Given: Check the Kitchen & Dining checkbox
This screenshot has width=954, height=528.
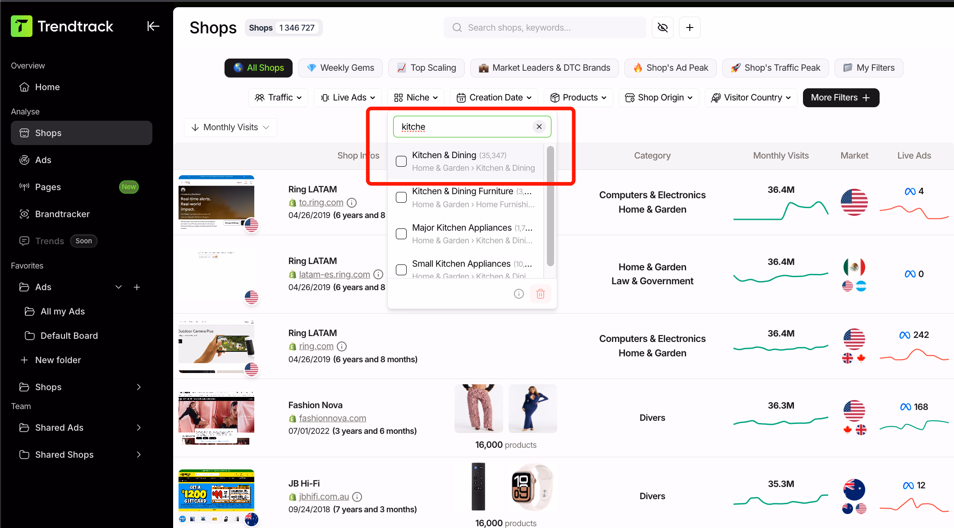Looking at the screenshot, I should 401,161.
